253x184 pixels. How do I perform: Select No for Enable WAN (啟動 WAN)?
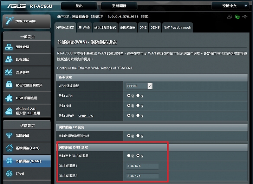(138, 96)
